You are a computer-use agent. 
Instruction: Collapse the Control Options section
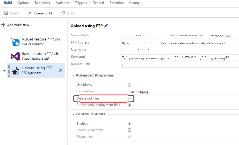click(x=73, y=114)
